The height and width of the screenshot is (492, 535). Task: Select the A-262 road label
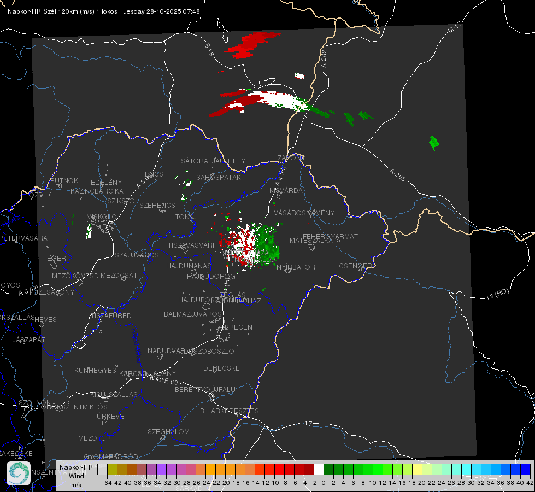point(324,58)
